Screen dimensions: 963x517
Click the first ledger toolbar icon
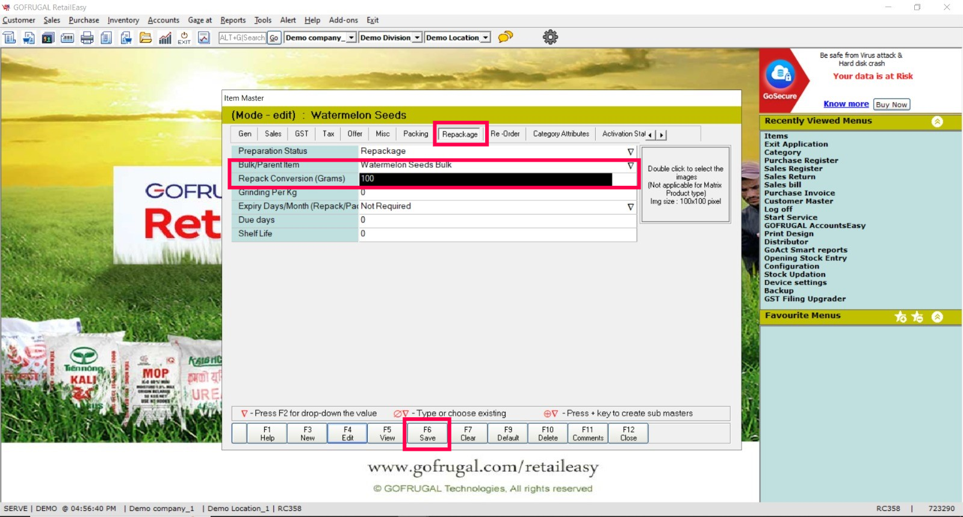pyautogui.click(x=10, y=38)
